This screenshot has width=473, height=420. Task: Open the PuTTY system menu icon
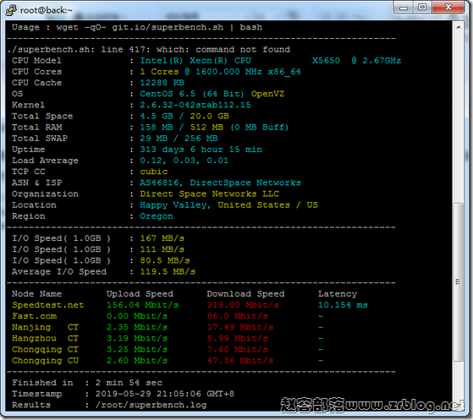(x=11, y=10)
